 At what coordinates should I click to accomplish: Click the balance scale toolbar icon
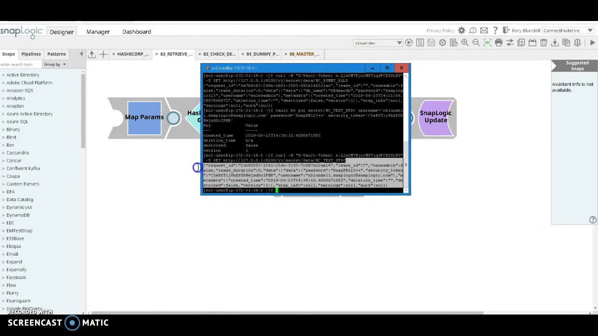tap(577, 42)
